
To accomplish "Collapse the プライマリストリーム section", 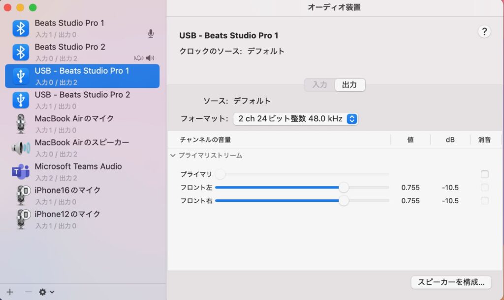I will (x=173, y=156).
